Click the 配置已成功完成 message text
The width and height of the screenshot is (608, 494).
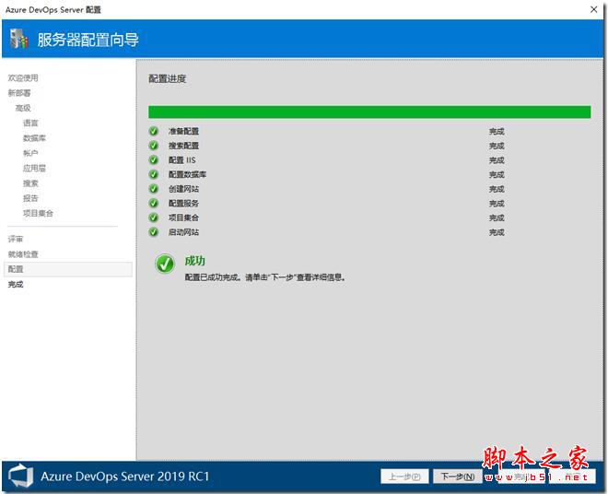tap(264, 277)
